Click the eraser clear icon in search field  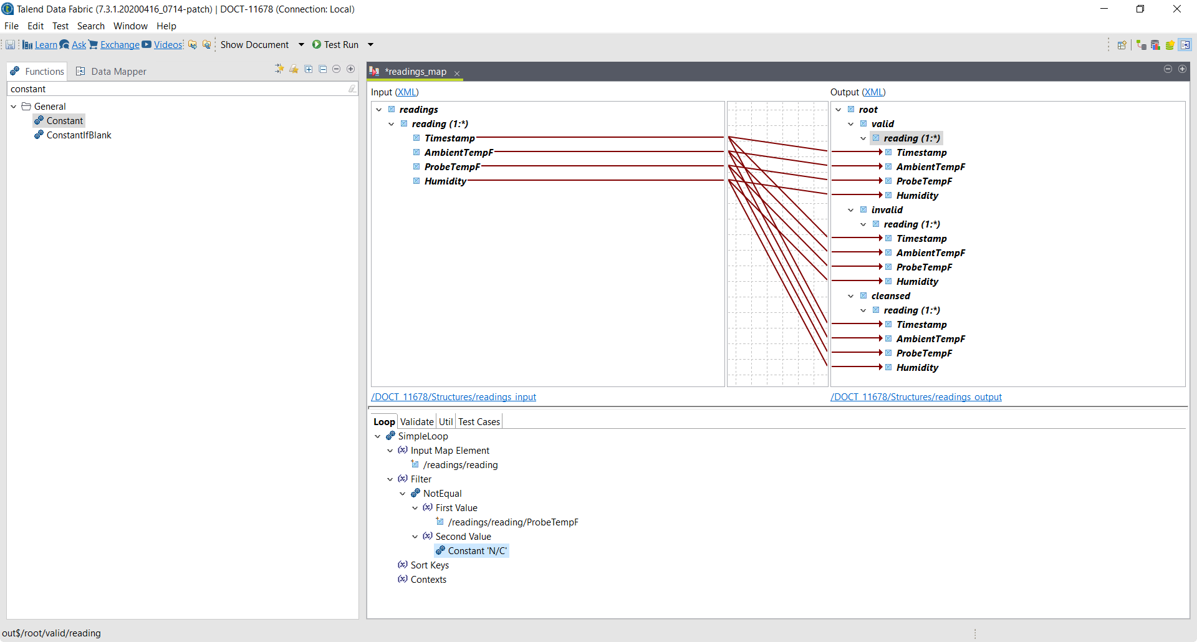(x=352, y=89)
